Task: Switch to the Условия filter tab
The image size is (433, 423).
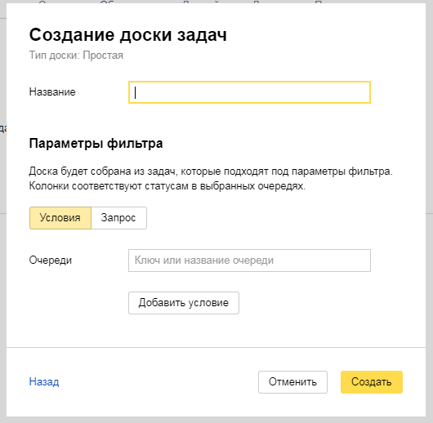Action: [60, 218]
